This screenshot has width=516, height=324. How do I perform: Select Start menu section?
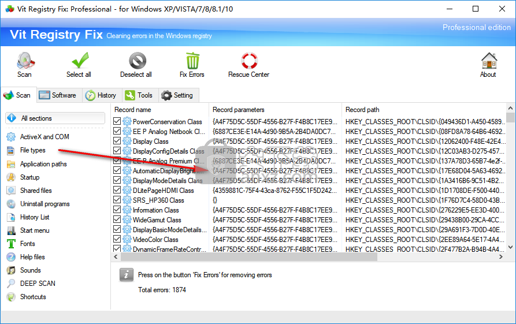point(35,230)
